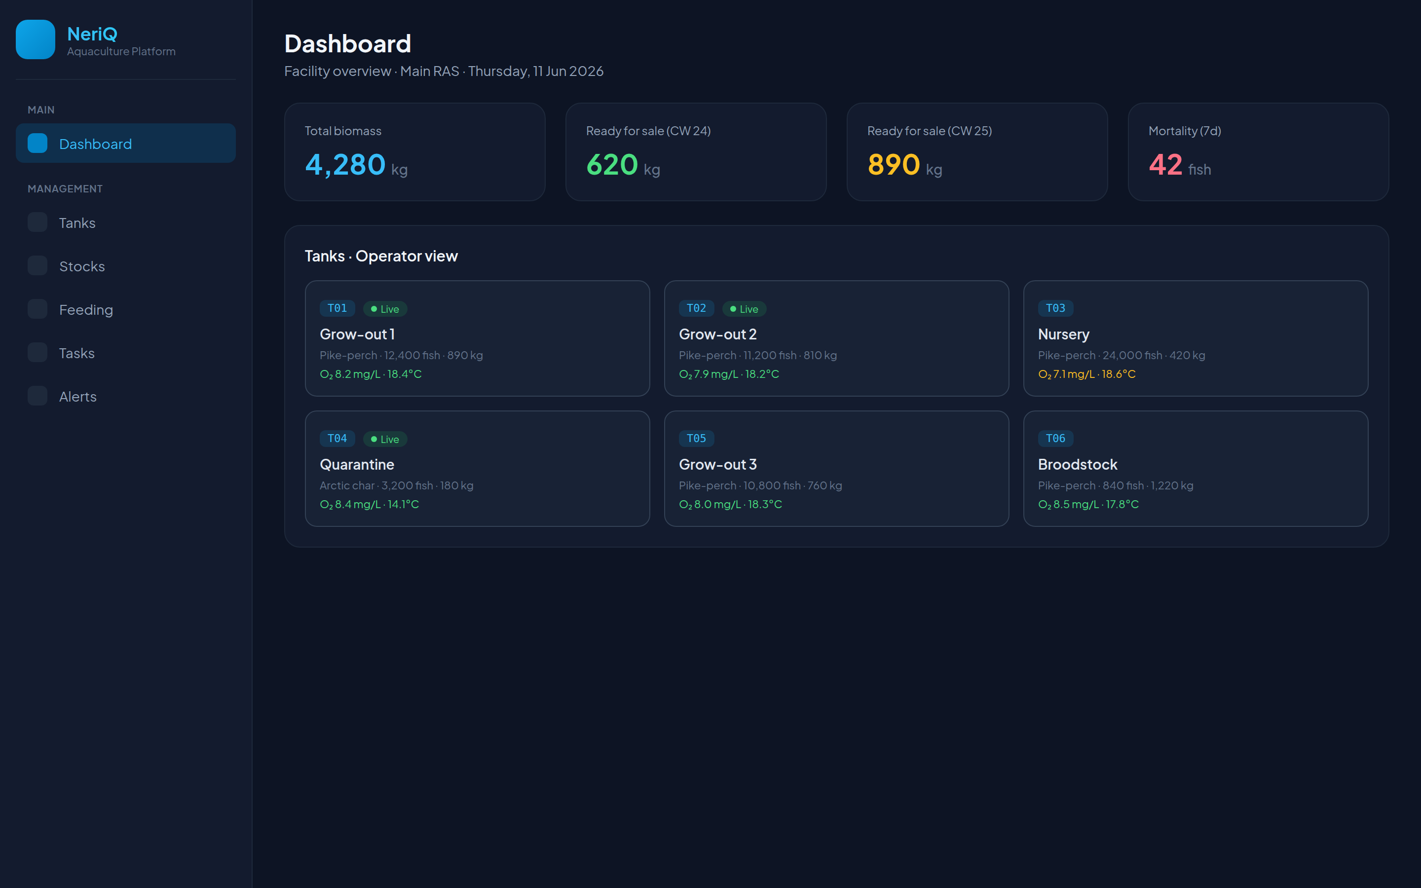
Task: Click the 620 kg value
Action: click(623, 165)
